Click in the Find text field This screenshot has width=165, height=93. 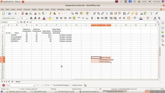click(20, 85)
